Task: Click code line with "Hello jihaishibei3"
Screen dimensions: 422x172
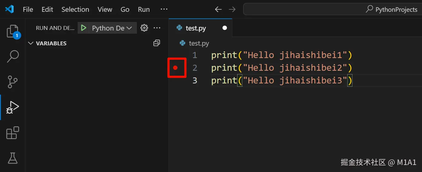Action: [x=282, y=80]
